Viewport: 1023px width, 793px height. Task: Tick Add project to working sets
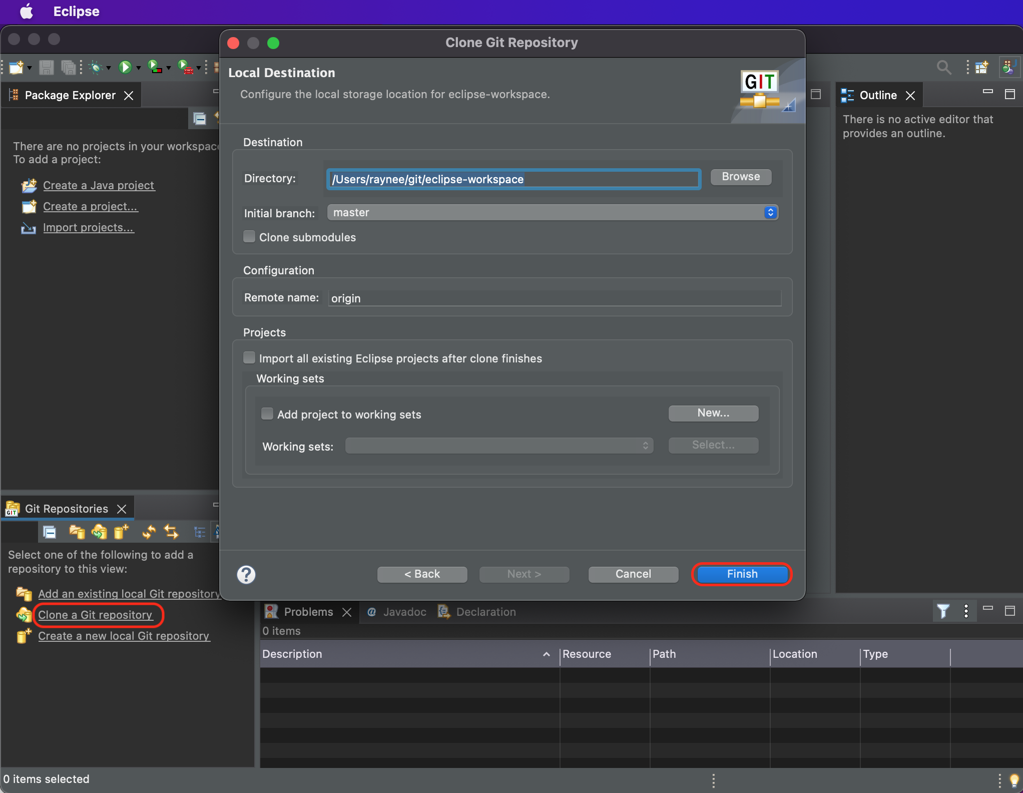click(267, 414)
